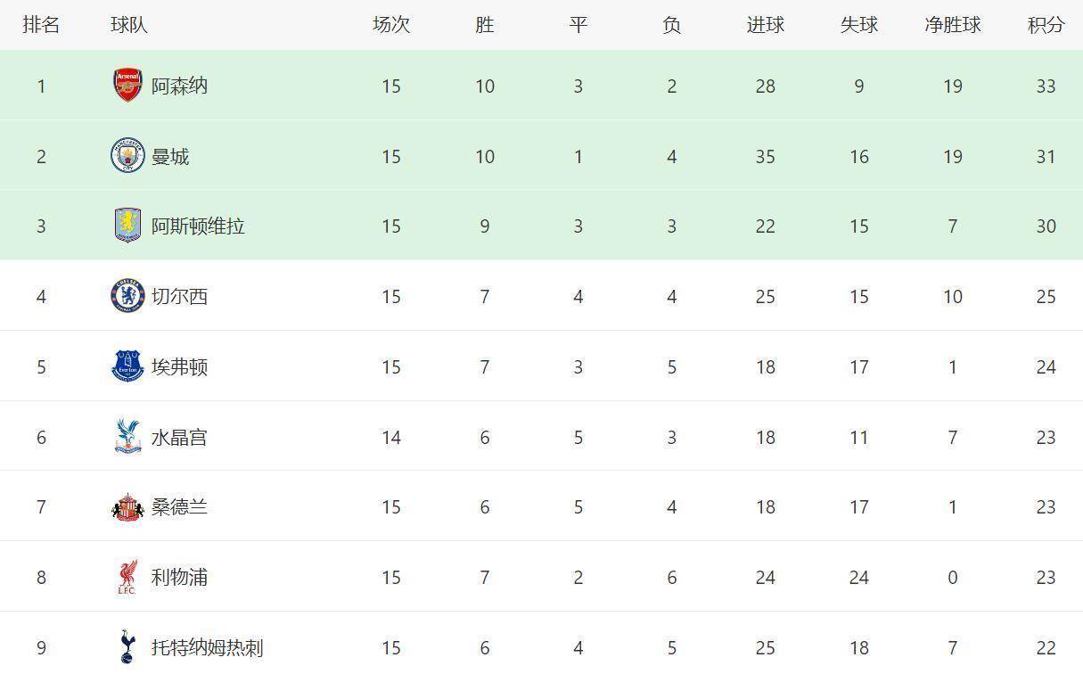
Task: Sort by the 积分 column header
Action: (1046, 25)
